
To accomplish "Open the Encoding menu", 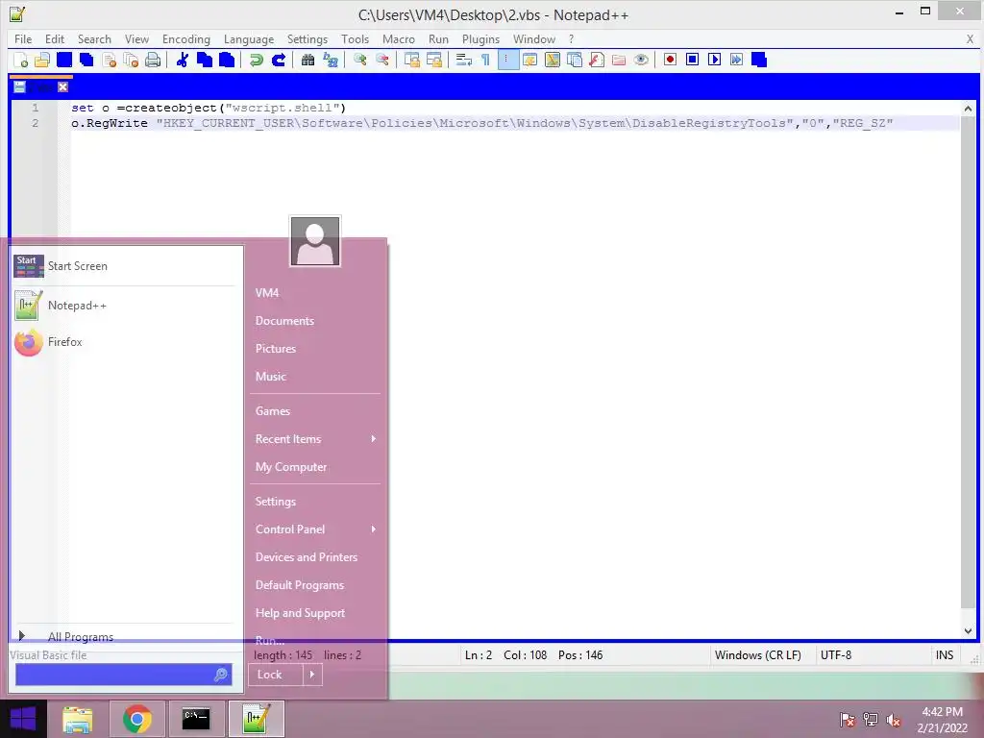I will 186,38.
